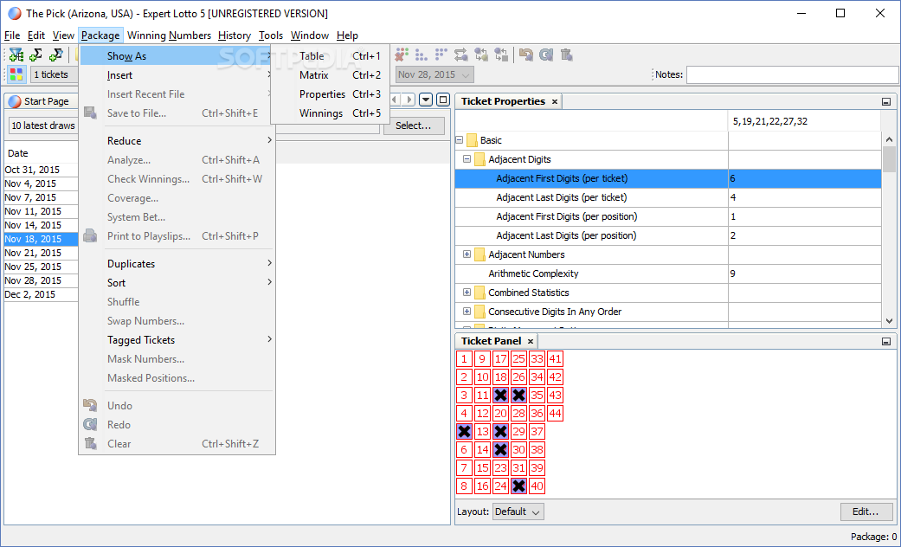901x547 pixels.
Task: Click the swap arrows toolbar icon
Action: point(460,55)
